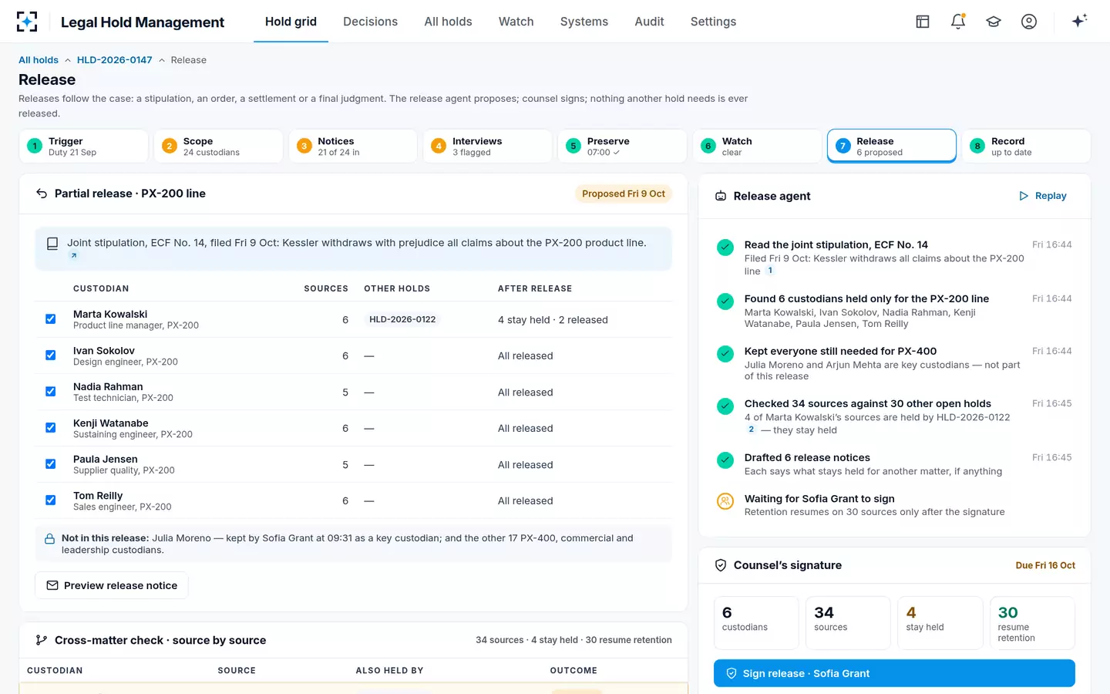
Task: Click the pending status icon for Waiting for Sofia Grant
Action: tap(725, 500)
